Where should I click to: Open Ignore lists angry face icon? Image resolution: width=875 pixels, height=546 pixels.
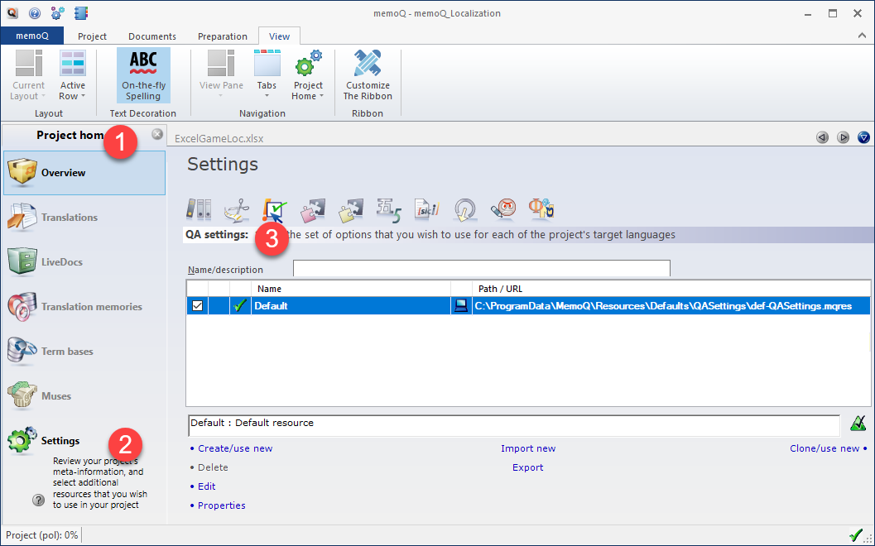tap(503, 208)
